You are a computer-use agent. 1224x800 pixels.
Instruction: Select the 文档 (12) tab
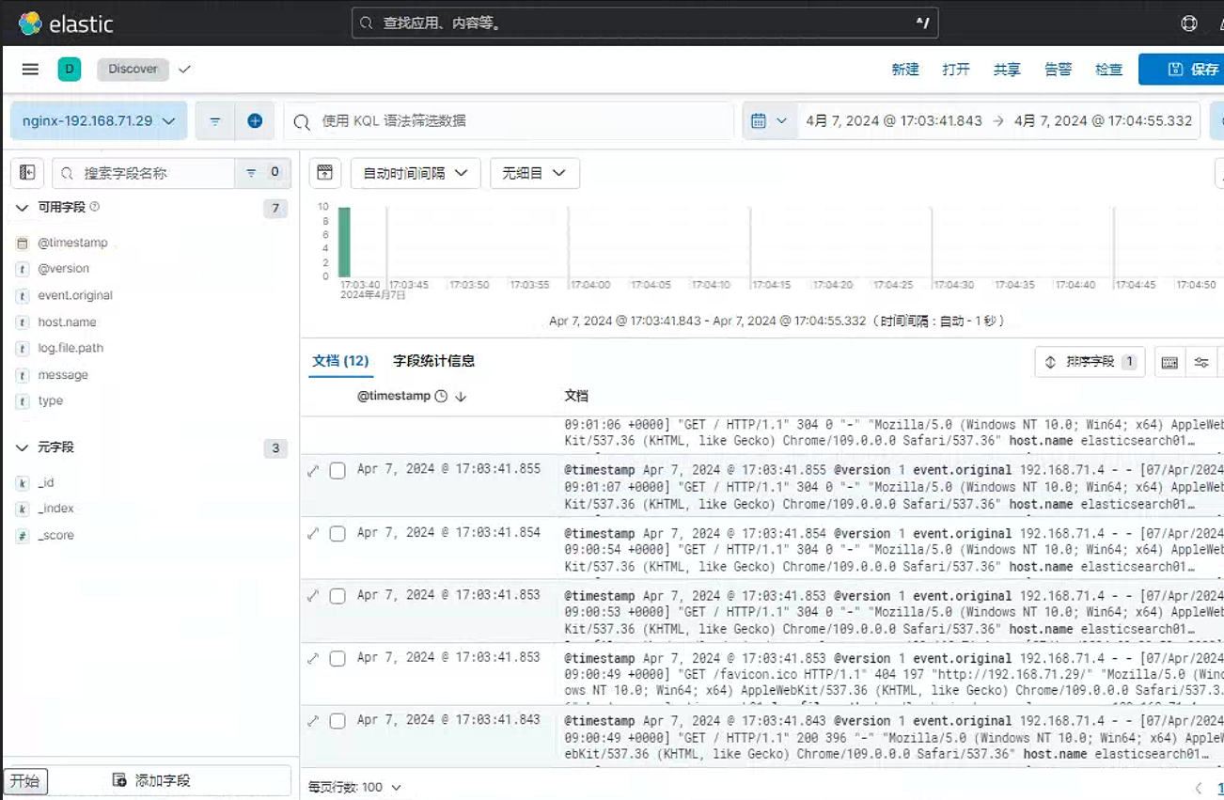[340, 361]
